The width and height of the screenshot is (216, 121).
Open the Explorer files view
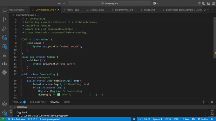tap(4, 37)
